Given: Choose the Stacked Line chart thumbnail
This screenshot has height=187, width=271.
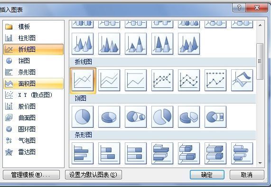Looking at the screenshot, I should click(x=109, y=80).
